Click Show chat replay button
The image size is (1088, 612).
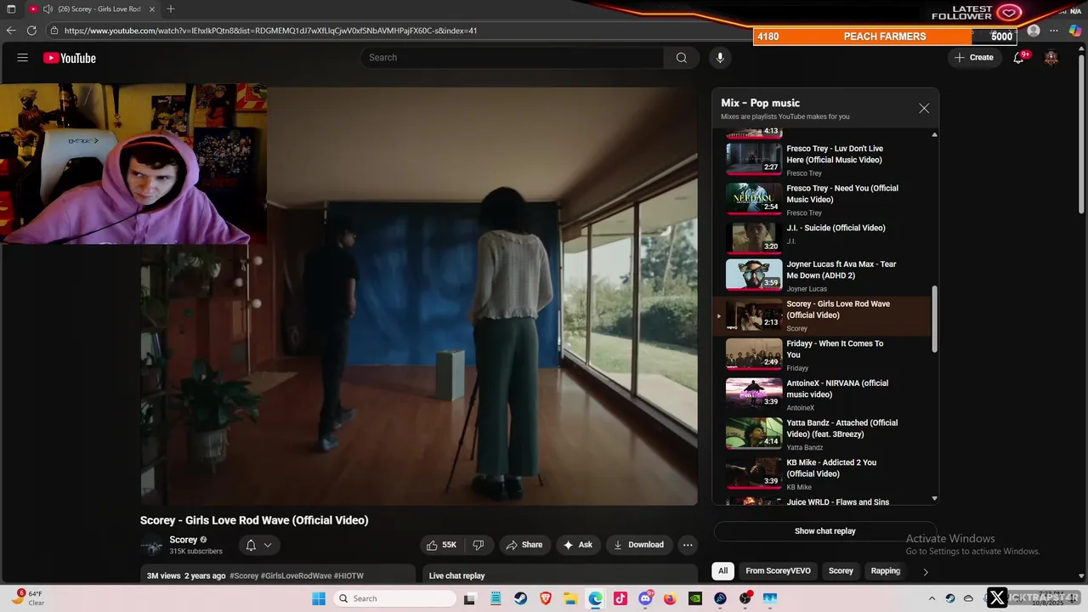[x=824, y=531]
